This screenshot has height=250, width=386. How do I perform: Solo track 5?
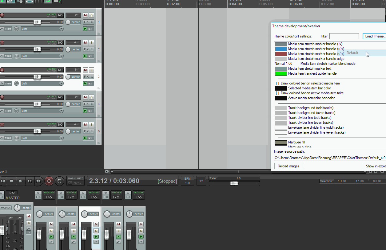pos(91,124)
